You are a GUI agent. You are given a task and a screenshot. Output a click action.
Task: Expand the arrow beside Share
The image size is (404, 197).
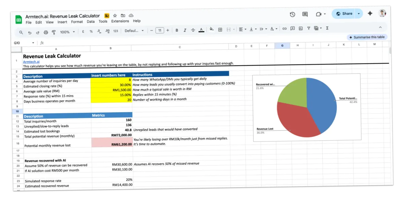[x=359, y=14]
